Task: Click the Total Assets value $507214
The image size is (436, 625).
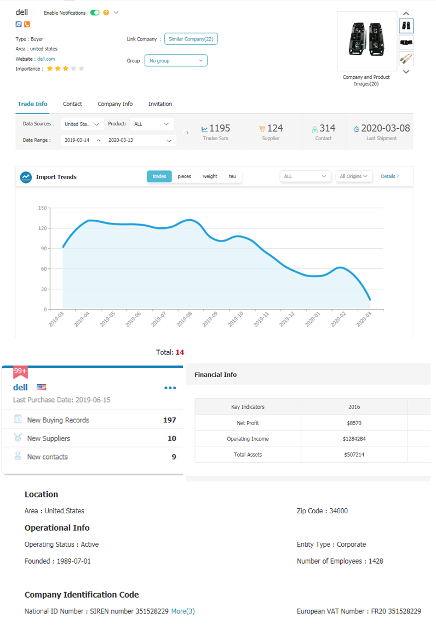Action: pyautogui.click(x=354, y=455)
